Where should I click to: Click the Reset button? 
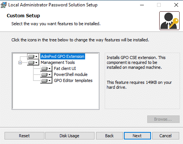pos(24,136)
